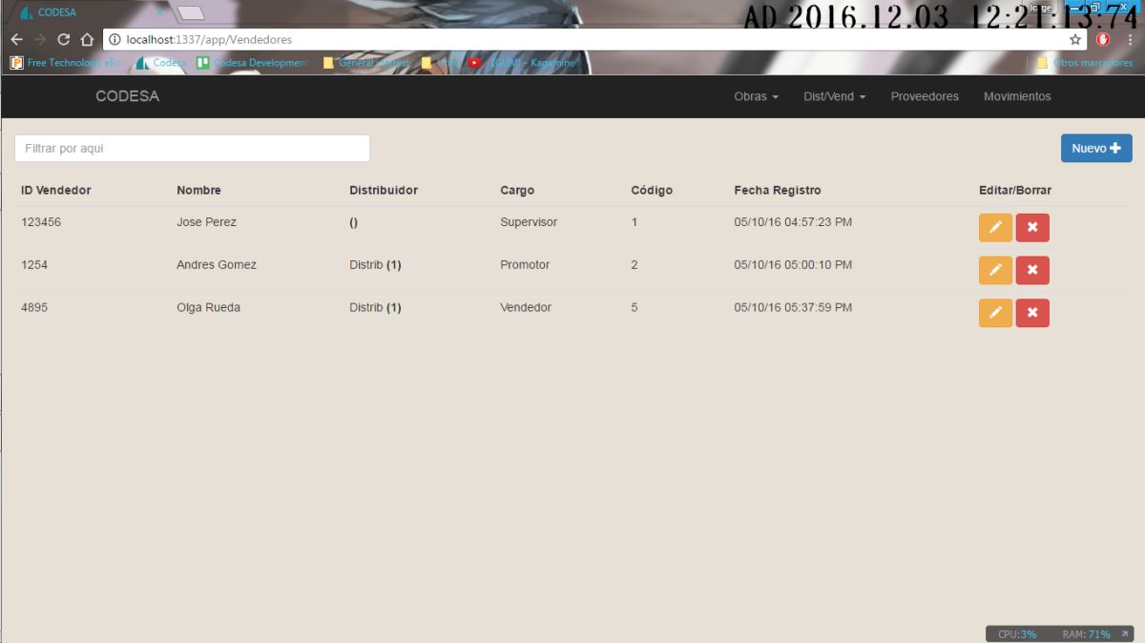
Task: Click the CODESA brand link
Action: (127, 96)
